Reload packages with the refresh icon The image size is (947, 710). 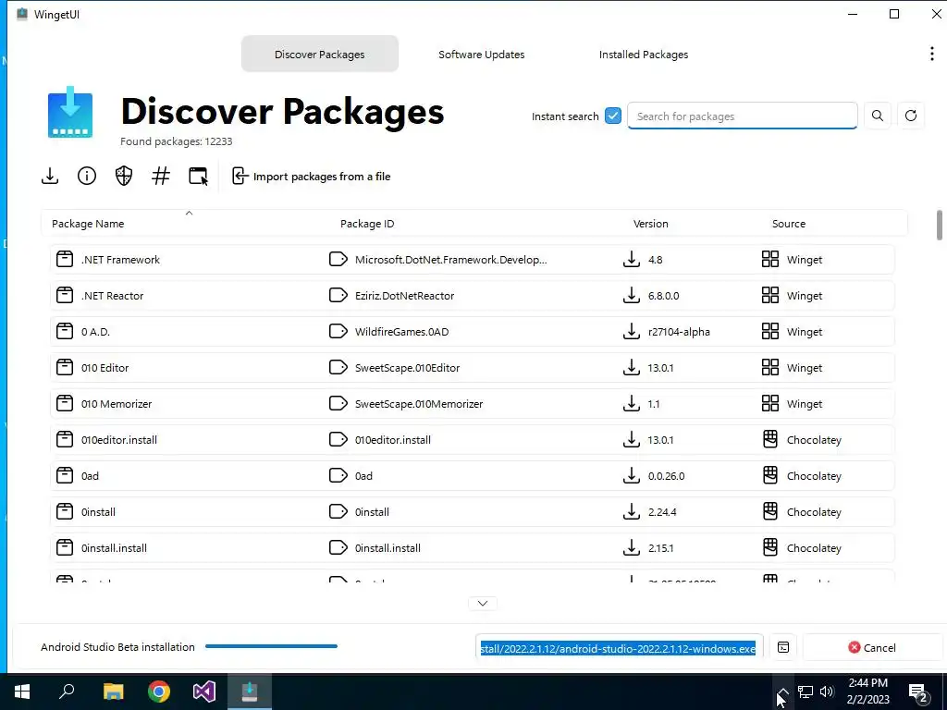point(911,116)
